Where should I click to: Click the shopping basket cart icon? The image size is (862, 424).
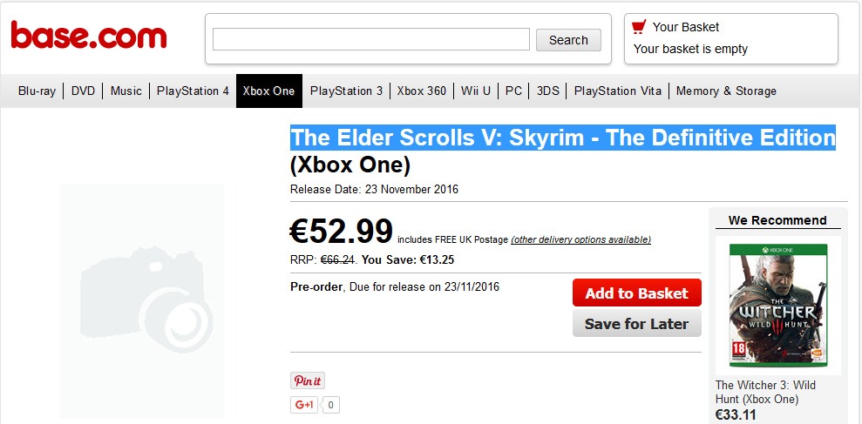point(639,27)
